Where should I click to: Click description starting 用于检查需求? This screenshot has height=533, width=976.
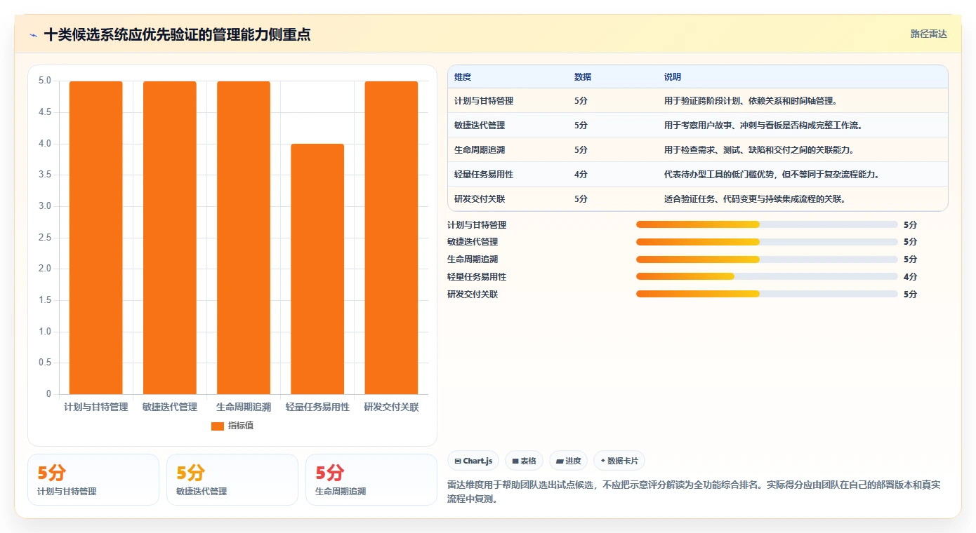click(759, 149)
